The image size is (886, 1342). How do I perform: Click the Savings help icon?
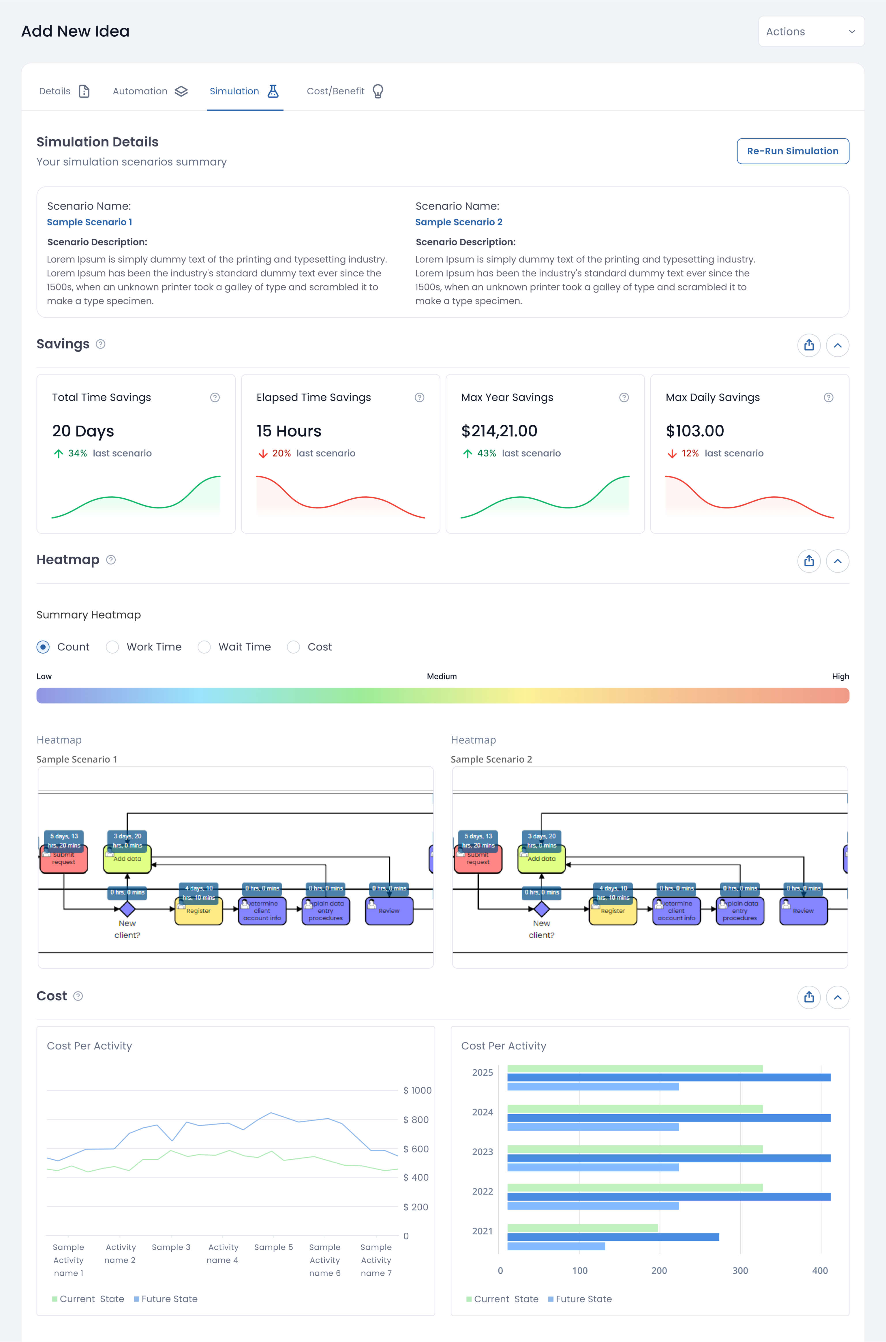click(101, 344)
